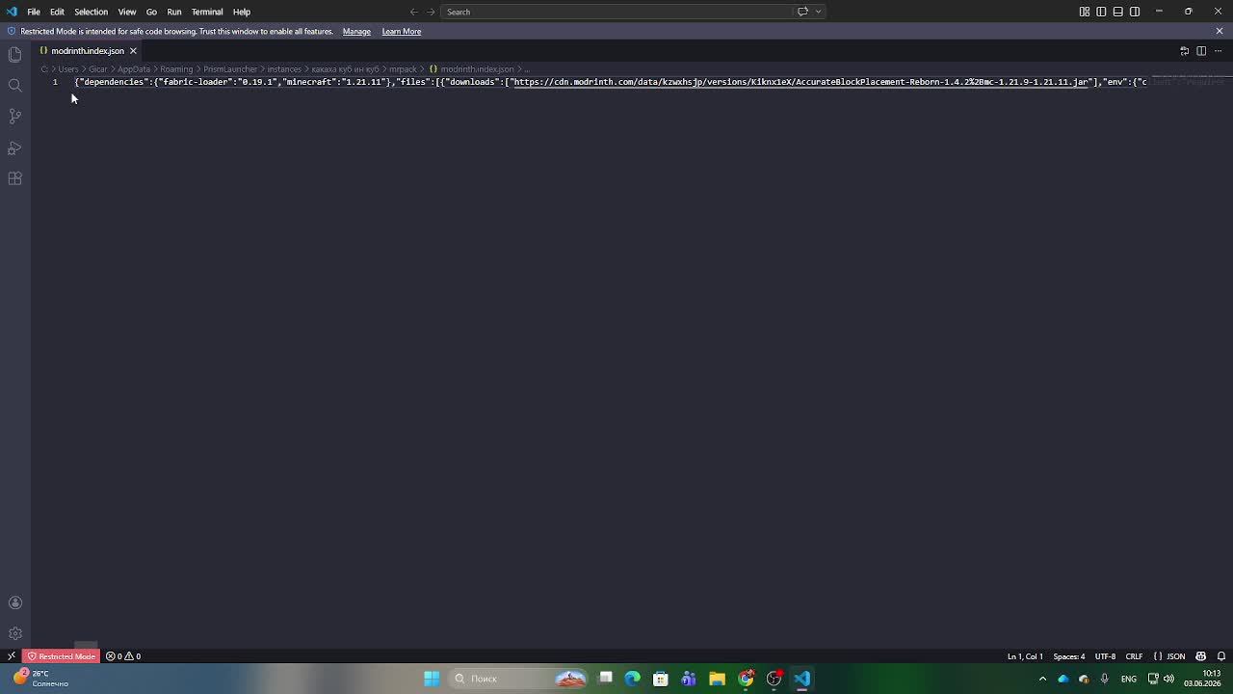Open the Accounts menu icon
The height and width of the screenshot is (694, 1233).
tap(14, 602)
